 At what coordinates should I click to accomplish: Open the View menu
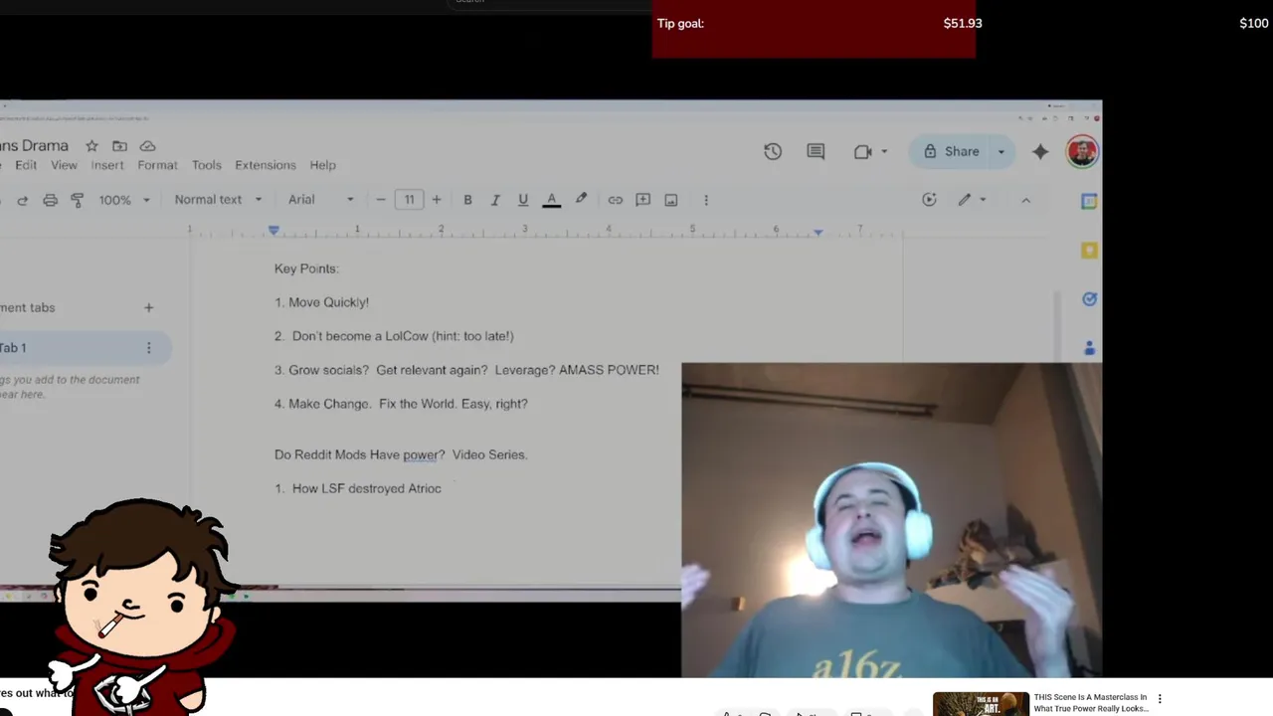tap(64, 165)
